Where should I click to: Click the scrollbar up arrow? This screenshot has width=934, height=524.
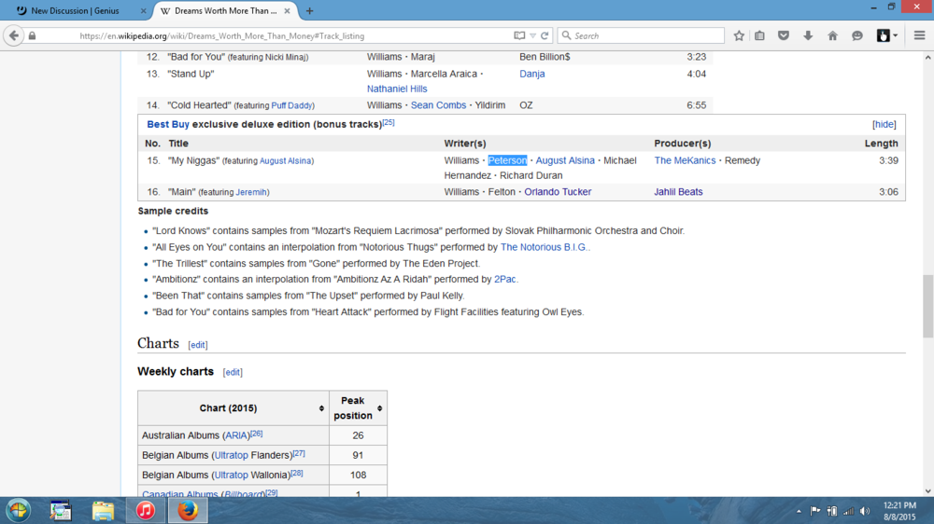click(x=928, y=57)
